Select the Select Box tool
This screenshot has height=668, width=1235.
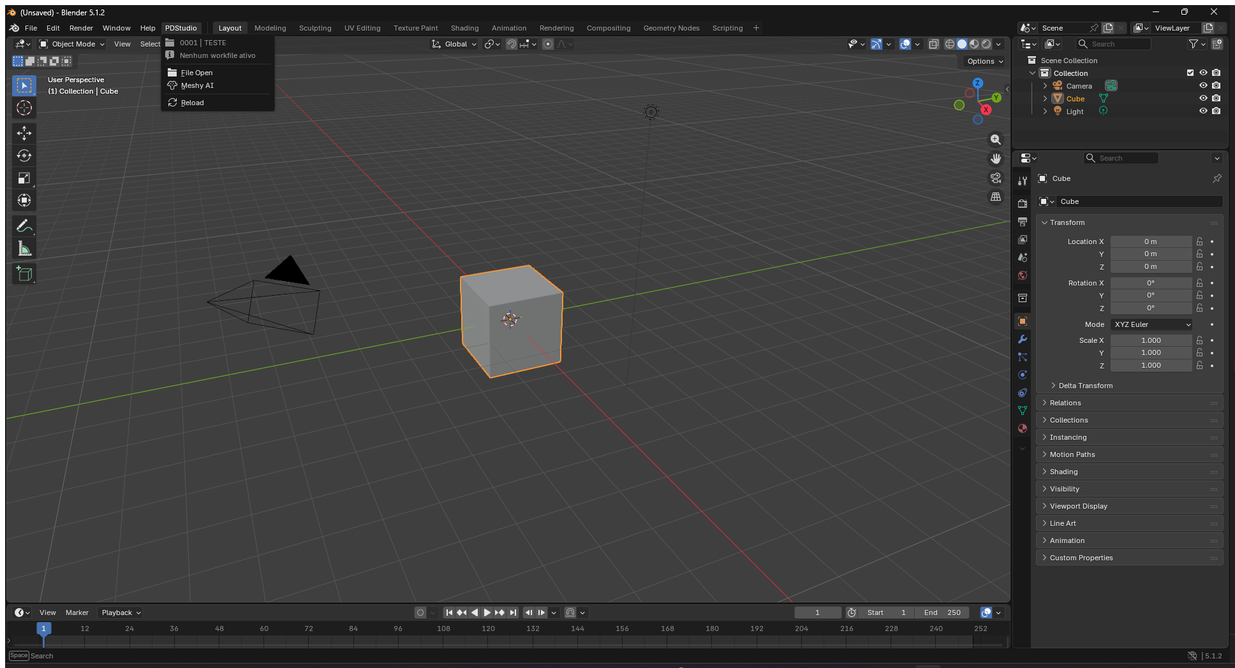24,85
